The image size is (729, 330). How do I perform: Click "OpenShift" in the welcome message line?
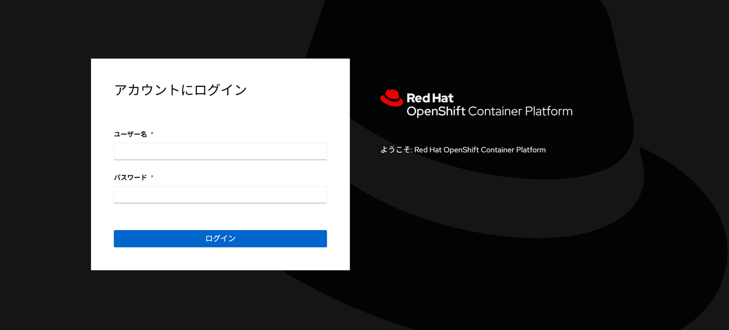point(461,150)
